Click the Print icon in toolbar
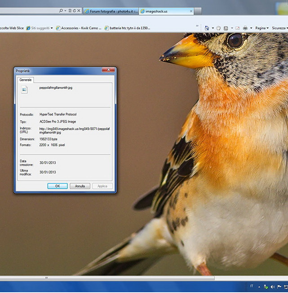Screen dimensions: 288x293 pyautogui.click(x=245, y=28)
